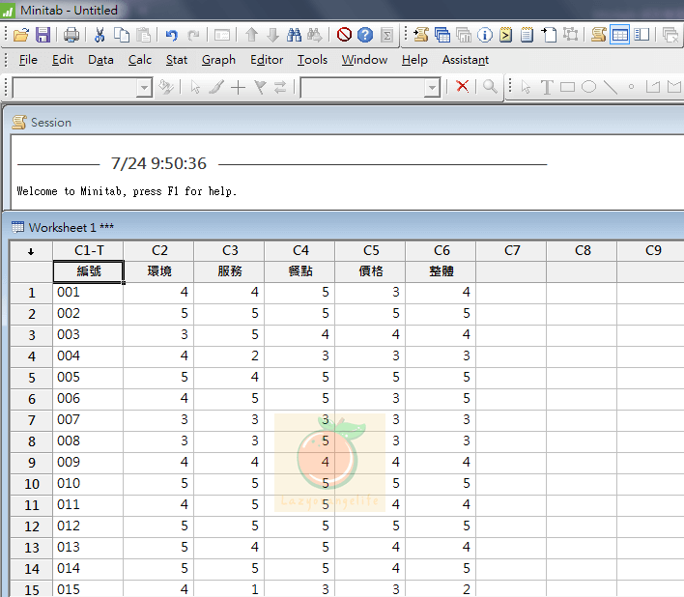Image resolution: width=684 pixels, height=597 pixels.
Task: Click the crosshair plus tool icon
Action: click(239, 88)
